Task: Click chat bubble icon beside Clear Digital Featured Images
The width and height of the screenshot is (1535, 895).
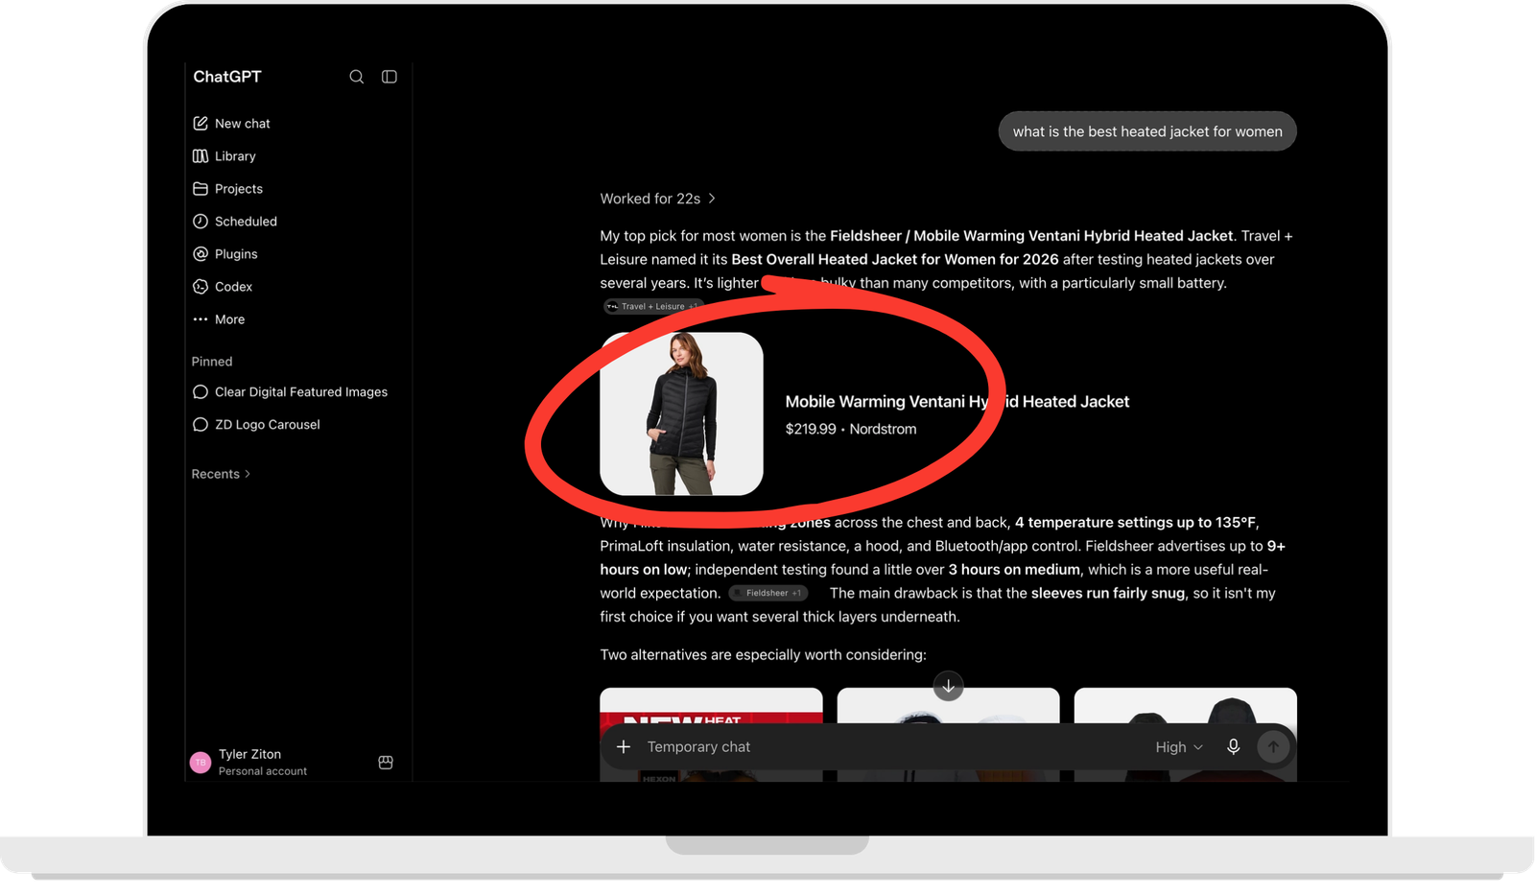Action: (x=201, y=392)
